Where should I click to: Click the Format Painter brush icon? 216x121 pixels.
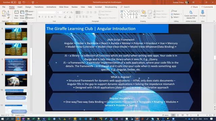click(x=8, y=18)
